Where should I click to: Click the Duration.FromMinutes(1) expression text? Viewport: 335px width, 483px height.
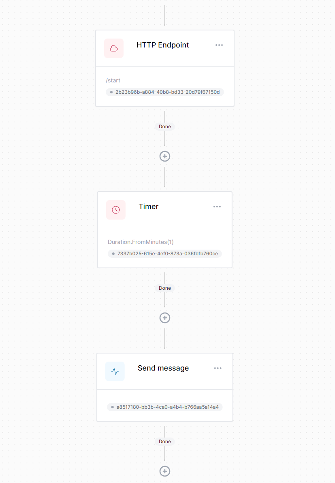tap(140, 242)
